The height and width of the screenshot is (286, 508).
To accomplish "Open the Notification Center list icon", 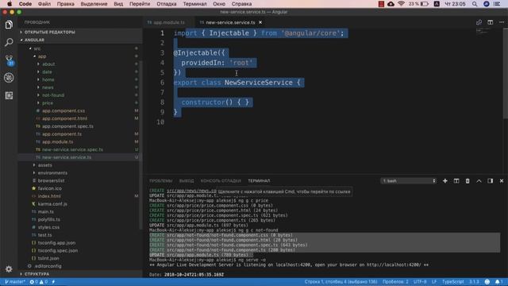I will [497, 4].
